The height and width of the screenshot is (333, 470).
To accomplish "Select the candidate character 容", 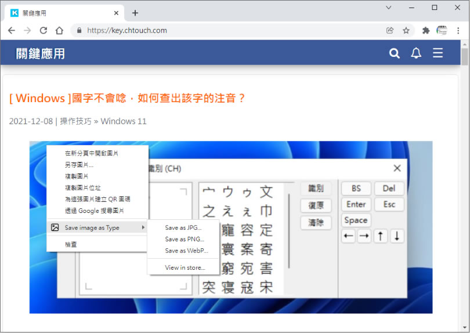I will pos(247,230).
